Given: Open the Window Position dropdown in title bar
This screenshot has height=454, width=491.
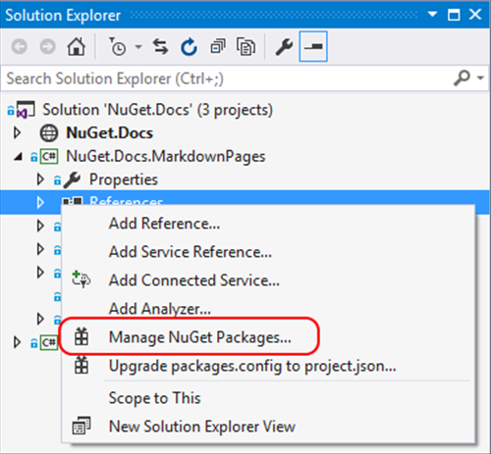Looking at the screenshot, I should 432,15.
